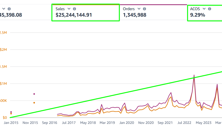Image resolution: width=222 pixels, height=127 pixels.
Task: Click the 1,345,988 orders total
Action: 134,15
